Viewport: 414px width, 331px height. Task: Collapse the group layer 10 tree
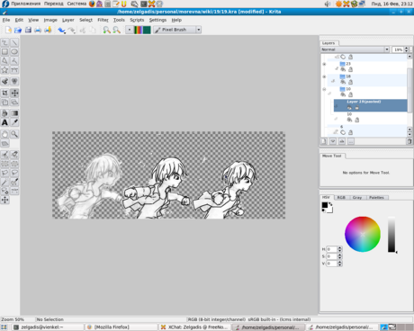pos(324,89)
